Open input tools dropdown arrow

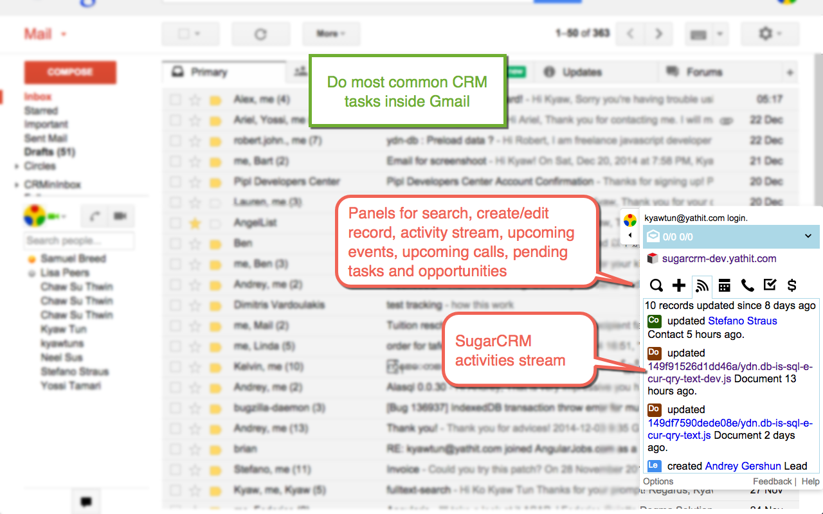coord(720,35)
